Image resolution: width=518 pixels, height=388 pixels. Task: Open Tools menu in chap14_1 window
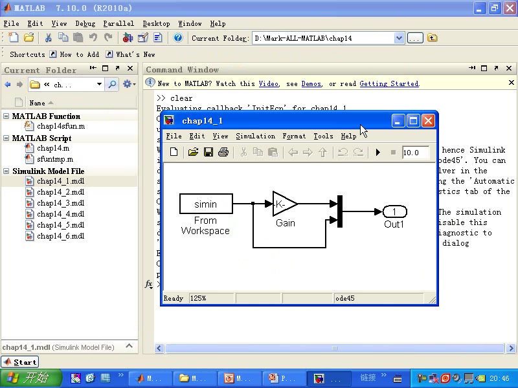click(x=323, y=136)
